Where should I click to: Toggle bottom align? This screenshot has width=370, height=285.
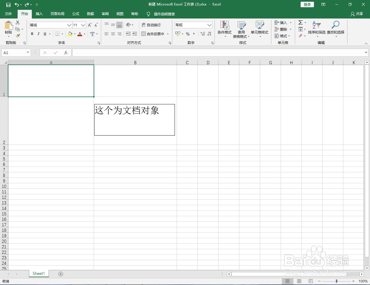119,25
